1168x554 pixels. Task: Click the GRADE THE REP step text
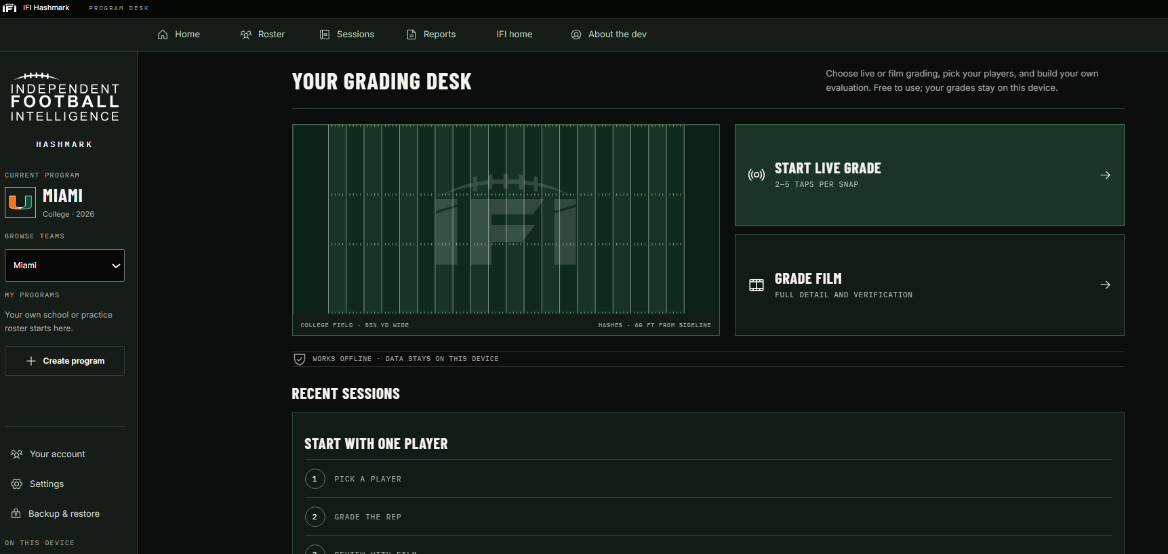tap(367, 517)
